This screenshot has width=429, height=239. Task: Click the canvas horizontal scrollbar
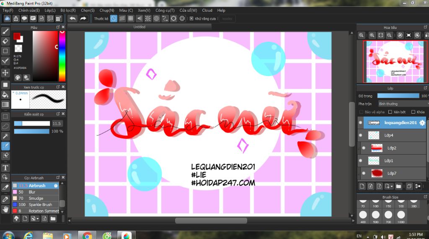point(211,221)
